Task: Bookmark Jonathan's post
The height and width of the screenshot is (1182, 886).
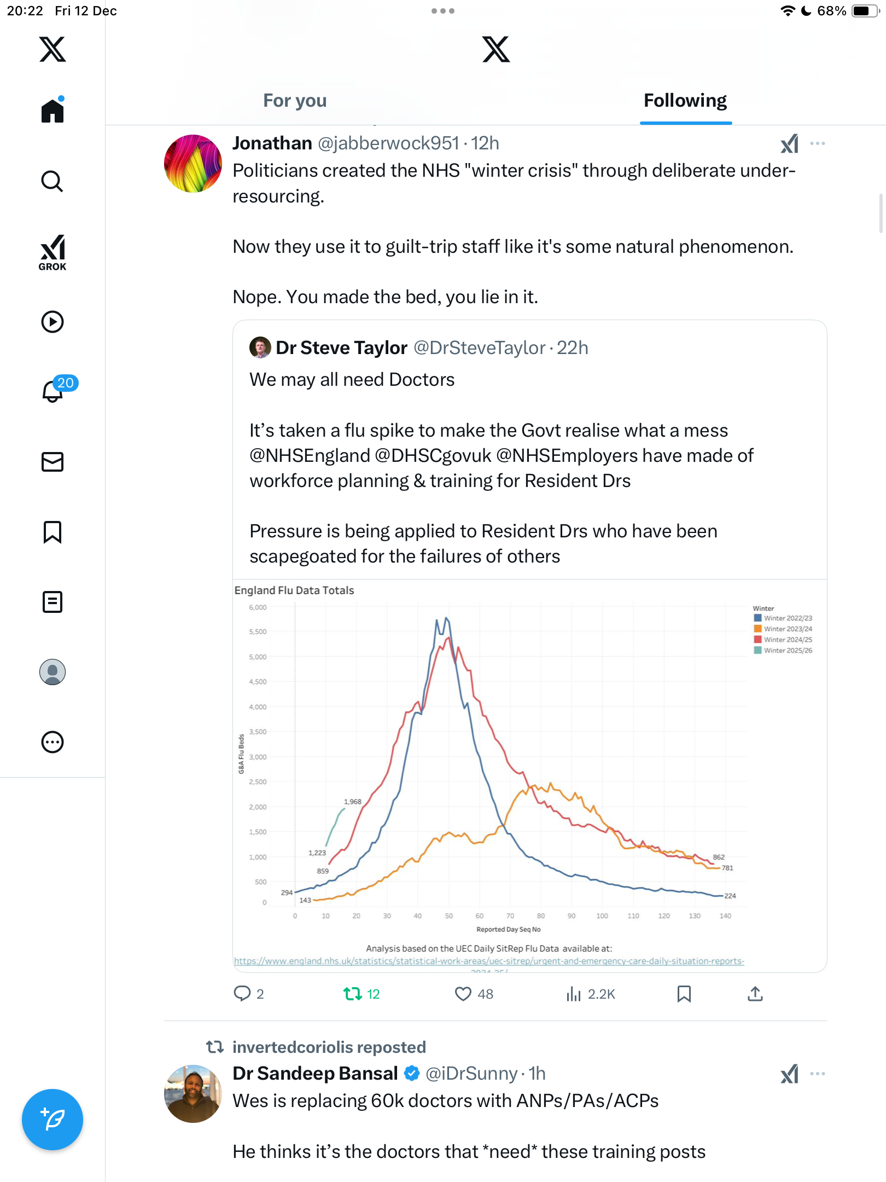Action: (x=684, y=994)
